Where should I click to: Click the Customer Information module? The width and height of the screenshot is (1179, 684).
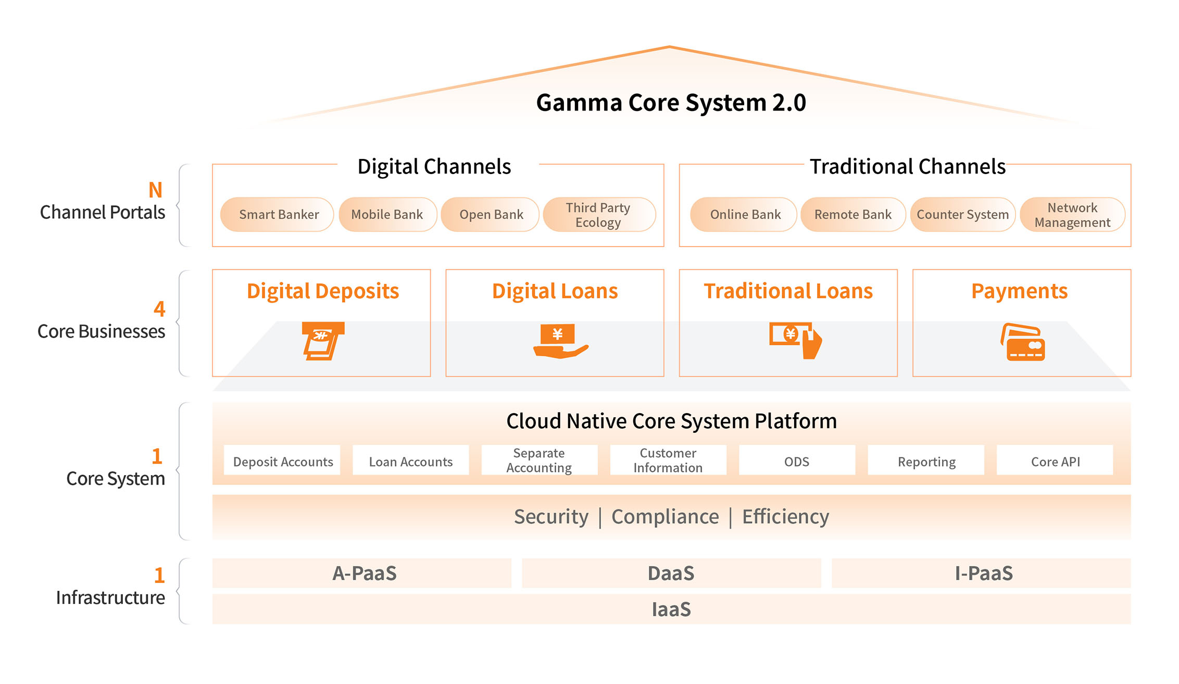[668, 460]
